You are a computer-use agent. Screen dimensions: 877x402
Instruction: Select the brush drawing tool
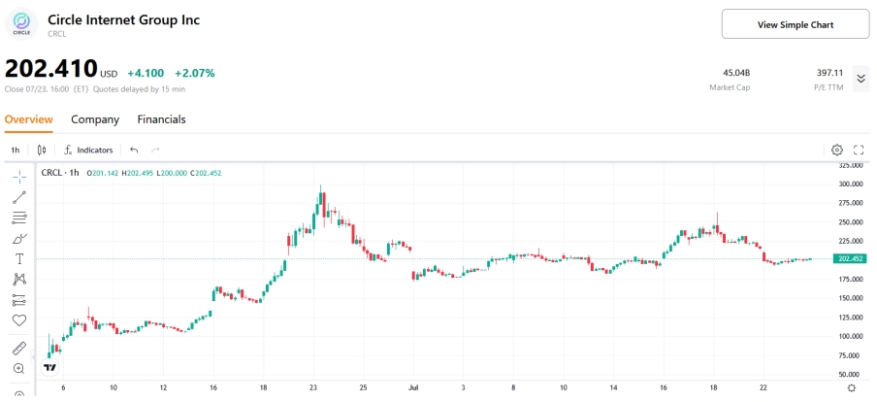[19, 238]
